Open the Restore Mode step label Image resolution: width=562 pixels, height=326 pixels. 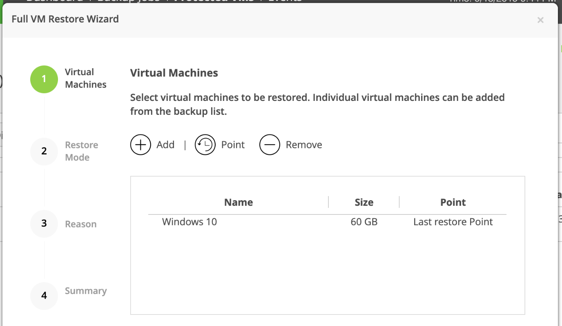(82, 151)
